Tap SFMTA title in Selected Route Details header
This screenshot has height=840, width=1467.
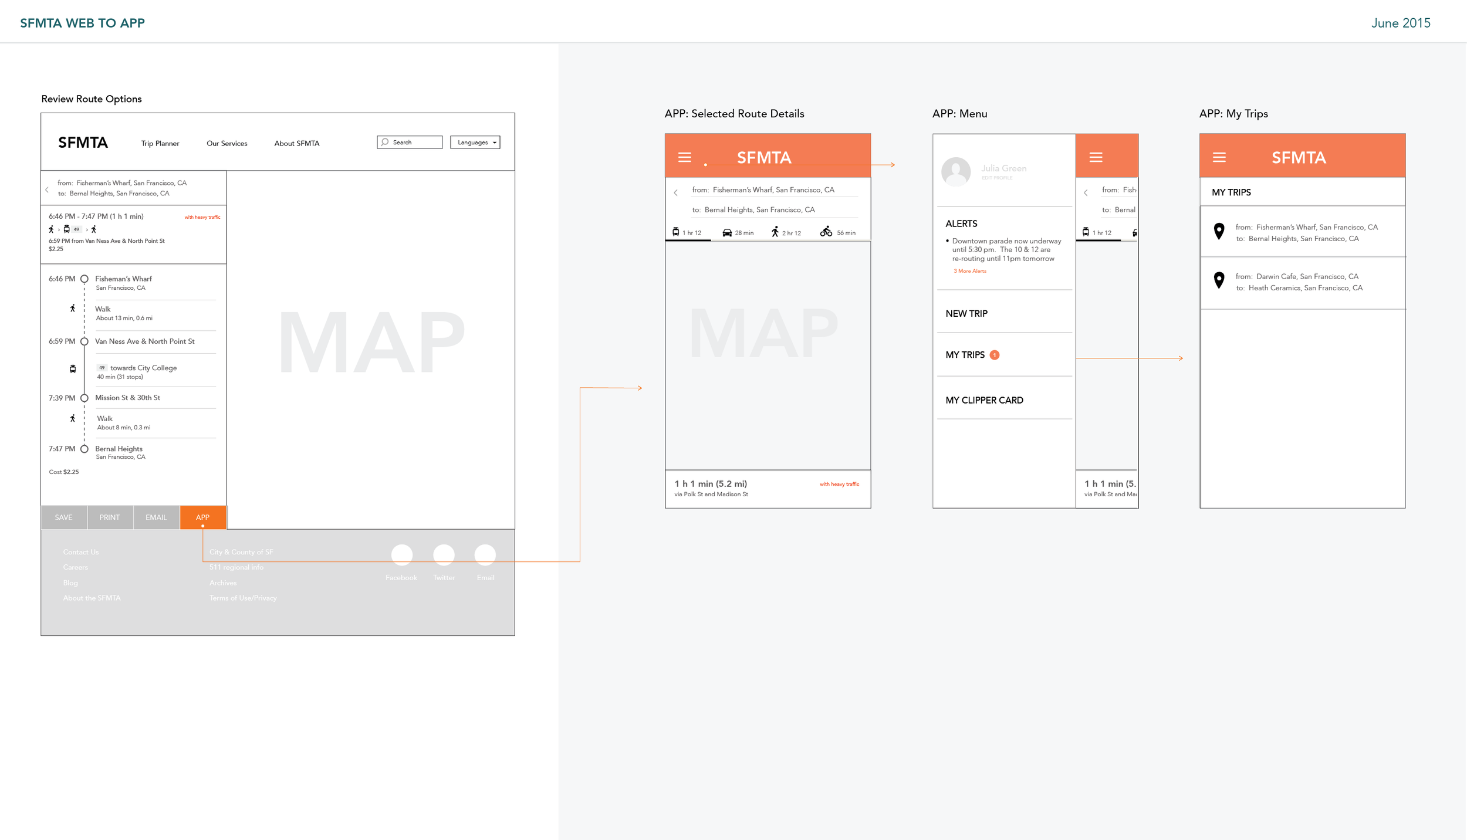[764, 157]
